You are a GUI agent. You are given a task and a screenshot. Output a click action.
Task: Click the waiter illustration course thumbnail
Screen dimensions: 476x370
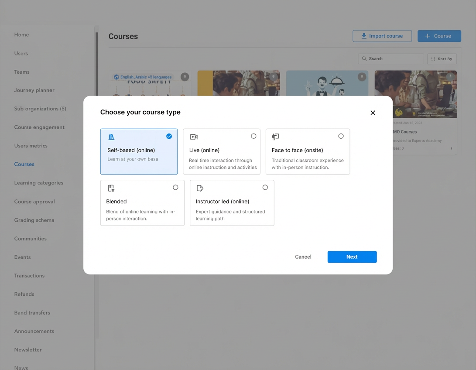click(327, 83)
